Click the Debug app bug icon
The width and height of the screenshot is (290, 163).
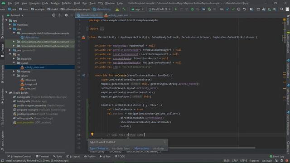coord(192,9)
